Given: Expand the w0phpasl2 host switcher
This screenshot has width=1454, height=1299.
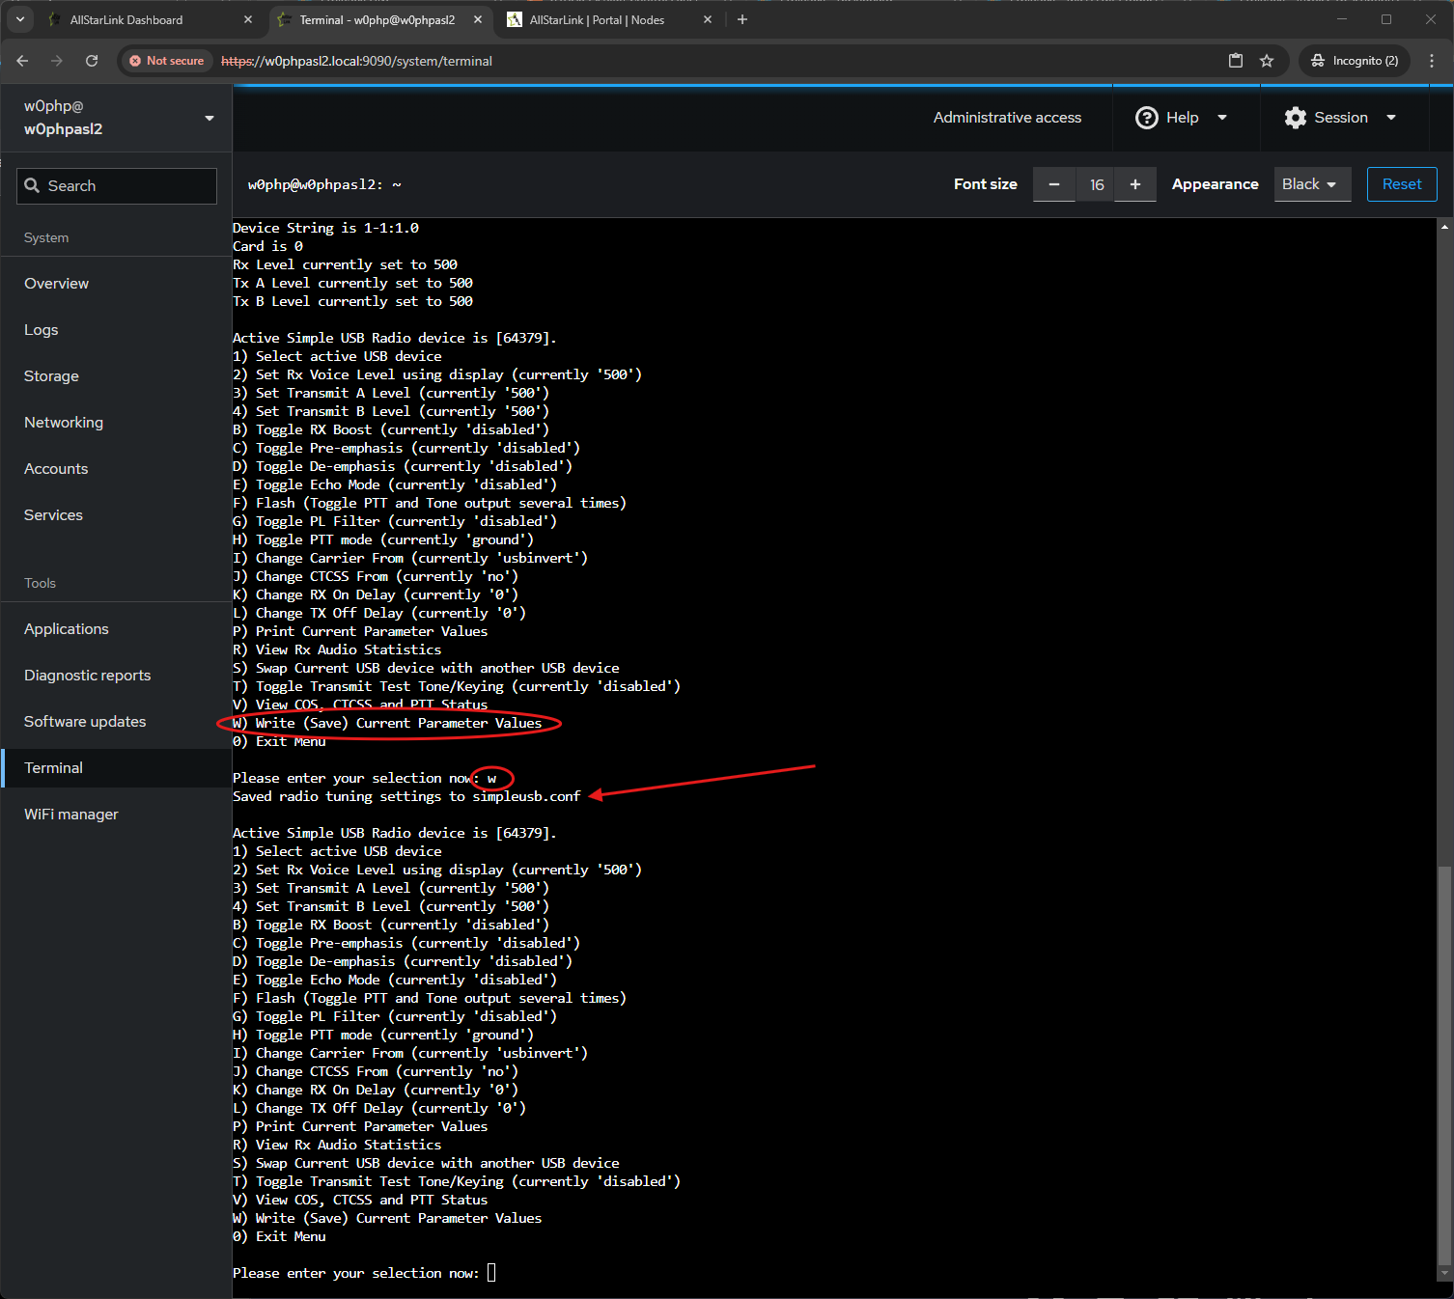Looking at the screenshot, I should [116, 118].
